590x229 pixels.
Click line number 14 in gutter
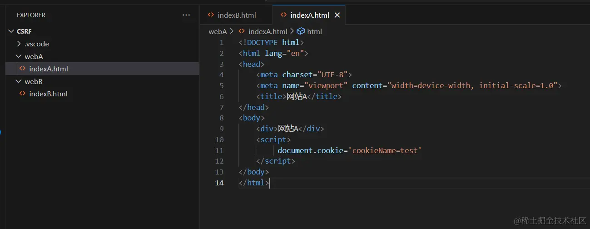(x=219, y=183)
